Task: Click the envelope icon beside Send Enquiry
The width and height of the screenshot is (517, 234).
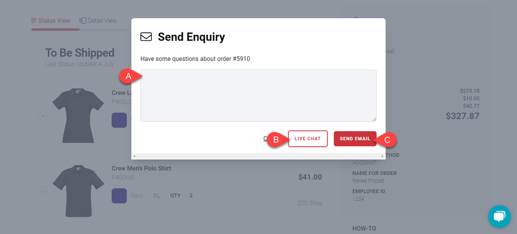Action: tap(146, 37)
